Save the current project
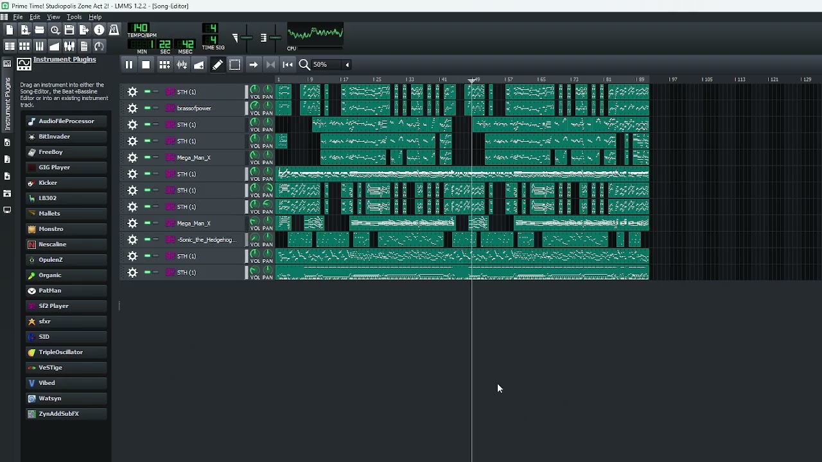 point(69,30)
